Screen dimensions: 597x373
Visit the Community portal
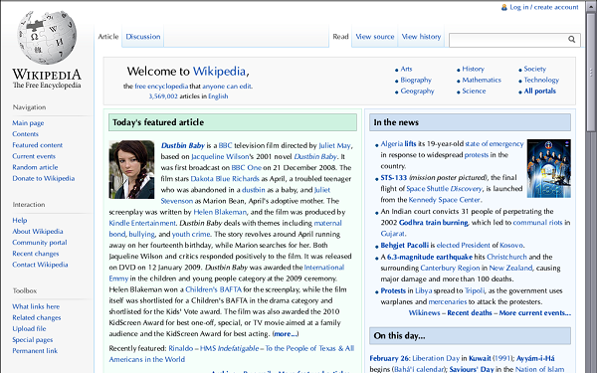(x=40, y=243)
